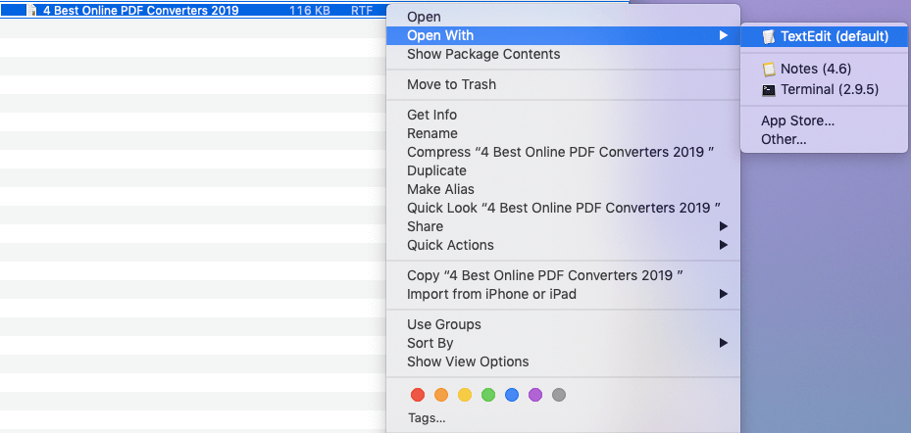Toggle Use Groups option
Image resolution: width=911 pixels, height=433 pixels.
[444, 324]
